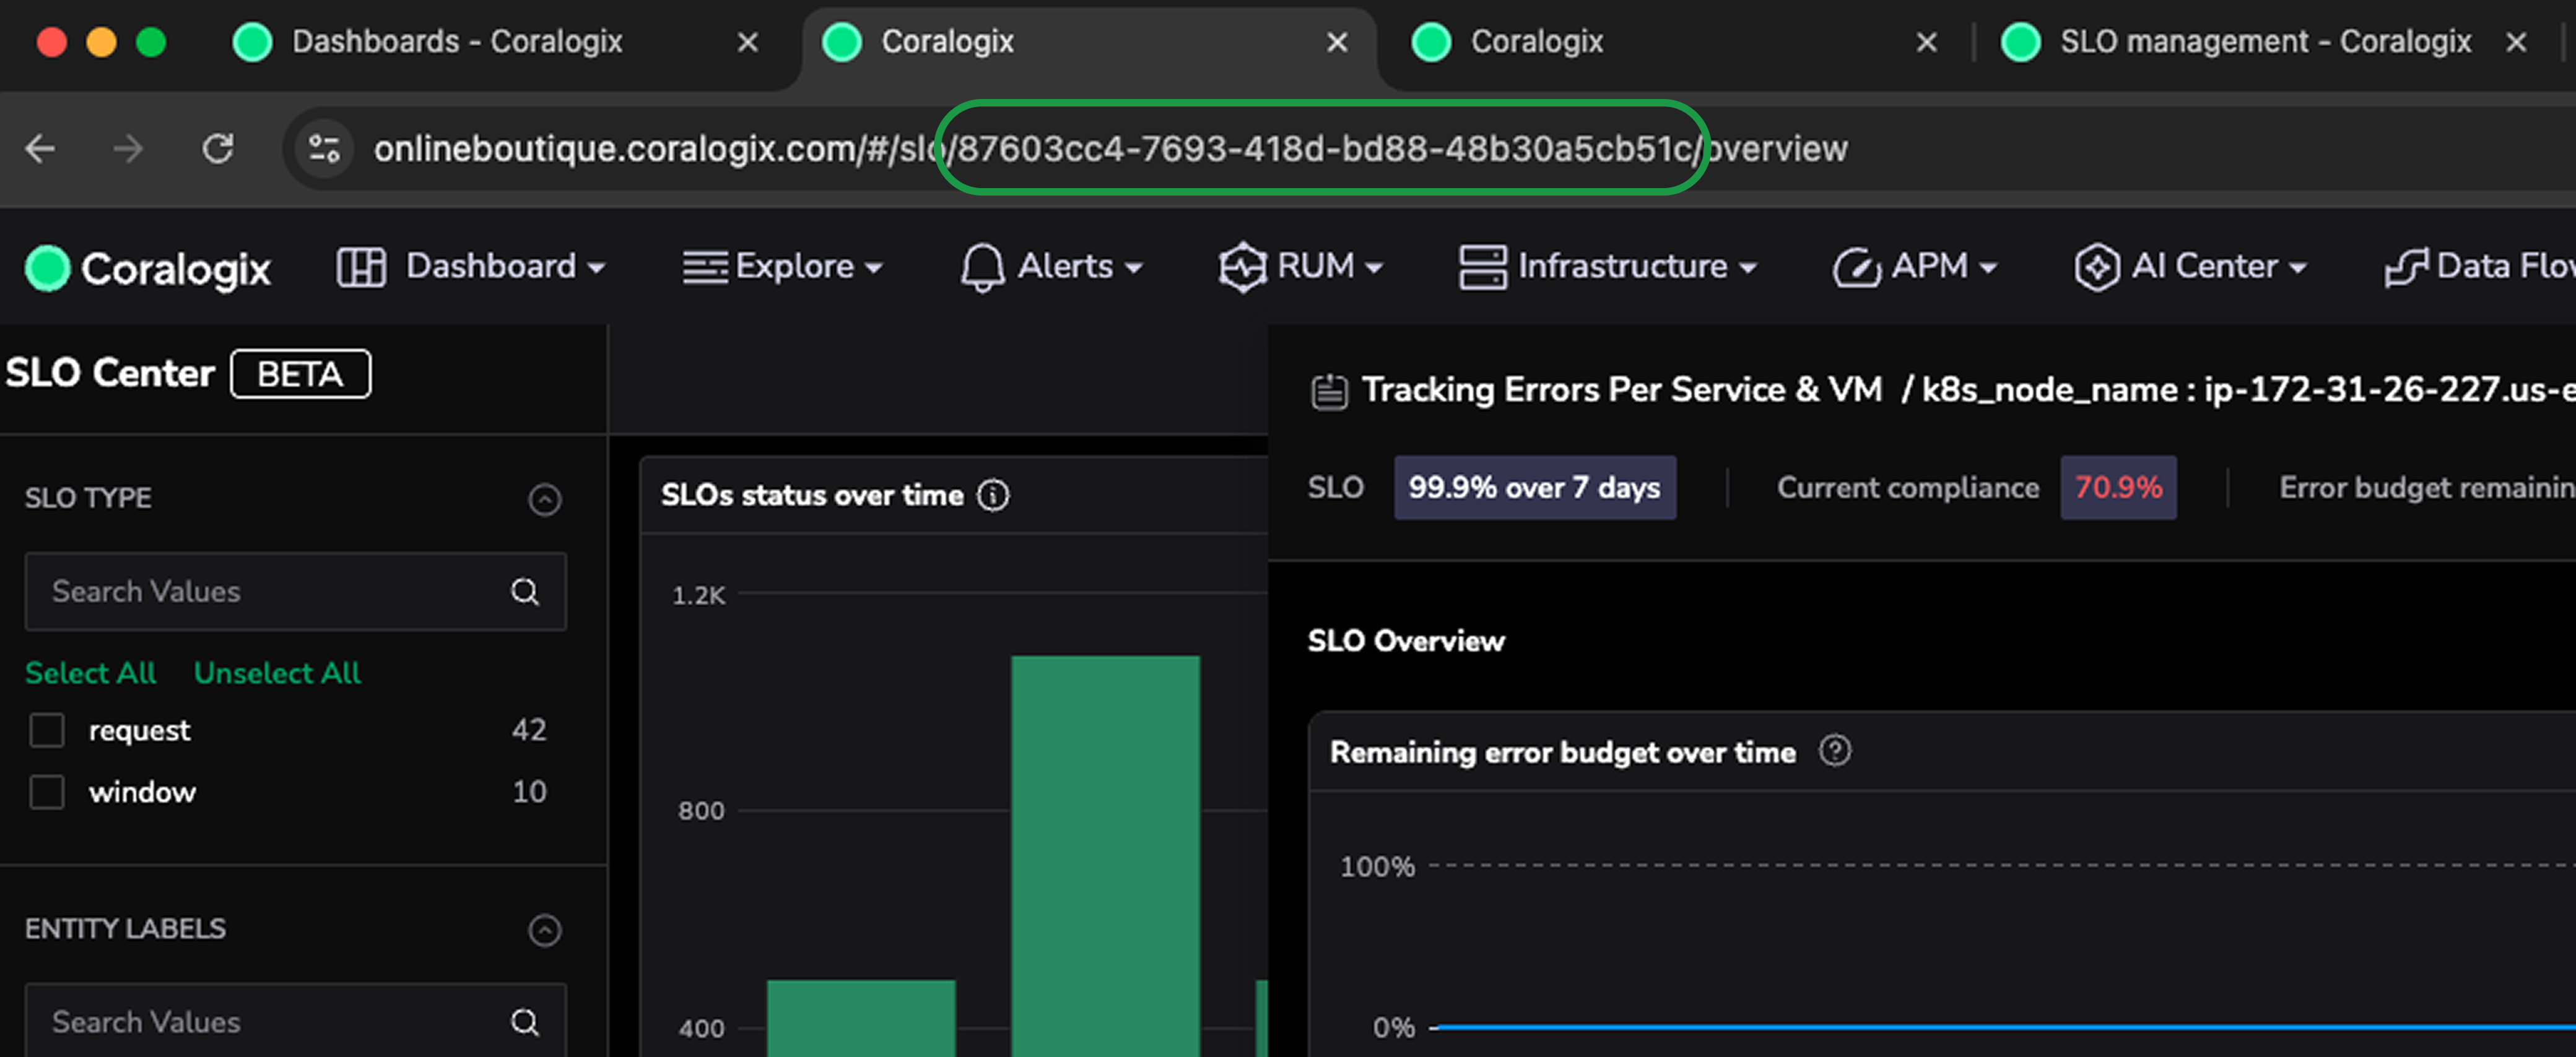Click Error budget remaining label

[x=2427, y=488]
